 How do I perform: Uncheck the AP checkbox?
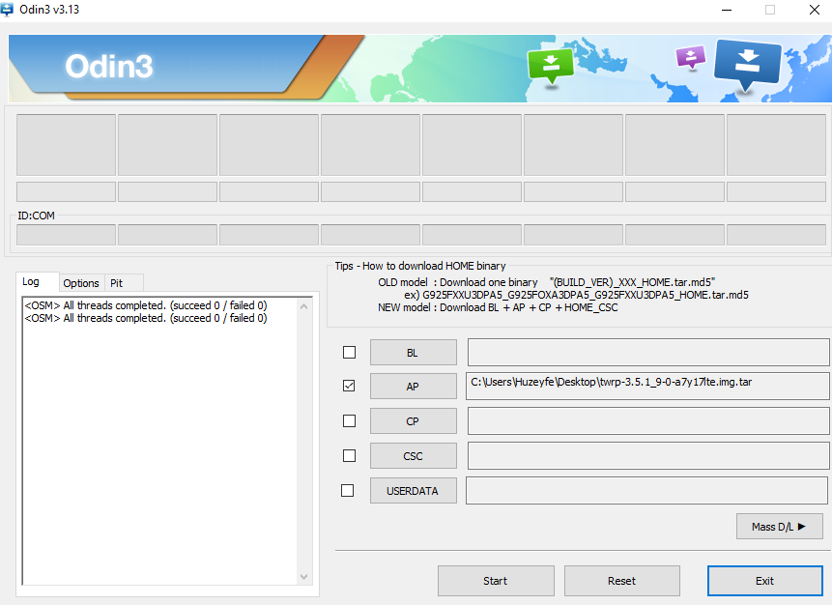point(349,386)
